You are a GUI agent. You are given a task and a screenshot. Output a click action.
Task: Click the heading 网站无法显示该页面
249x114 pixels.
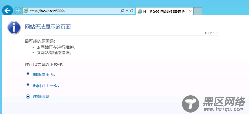[48, 27]
